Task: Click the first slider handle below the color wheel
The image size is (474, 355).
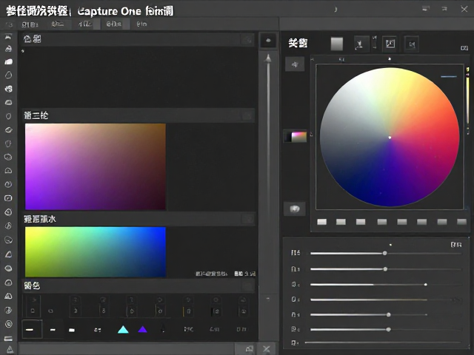Action: point(385,253)
